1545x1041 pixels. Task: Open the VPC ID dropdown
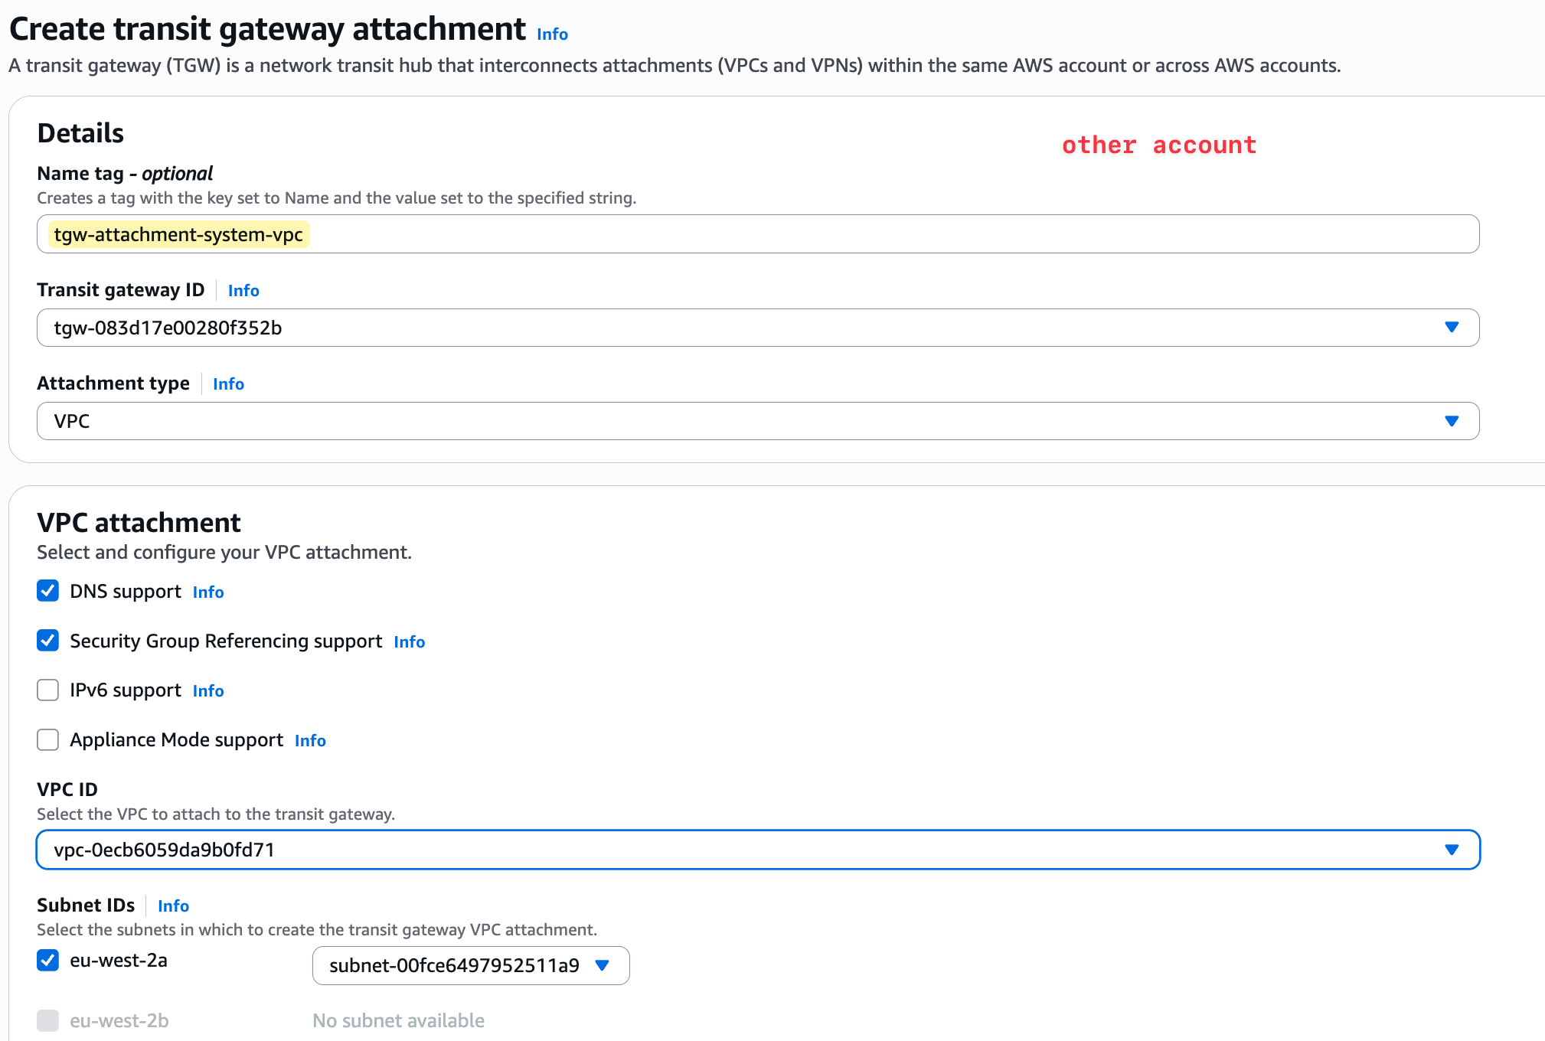pos(758,850)
